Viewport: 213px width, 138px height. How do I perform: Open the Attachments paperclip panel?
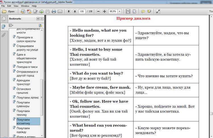tap(4, 35)
